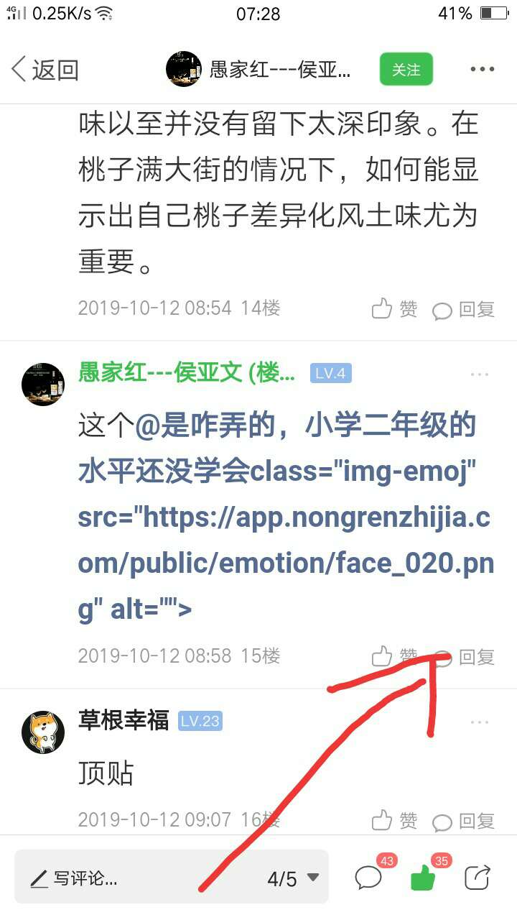Open 草根幸福's Shiba dog avatar
Screen dimensions: 517x920
[43, 732]
